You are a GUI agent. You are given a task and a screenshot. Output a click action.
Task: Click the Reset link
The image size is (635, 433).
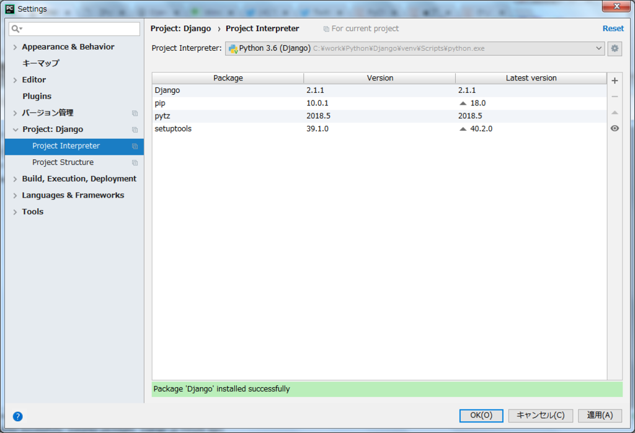tap(613, 28)
